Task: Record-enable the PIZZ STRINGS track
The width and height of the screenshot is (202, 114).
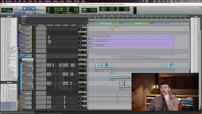Action: (21, 29)
